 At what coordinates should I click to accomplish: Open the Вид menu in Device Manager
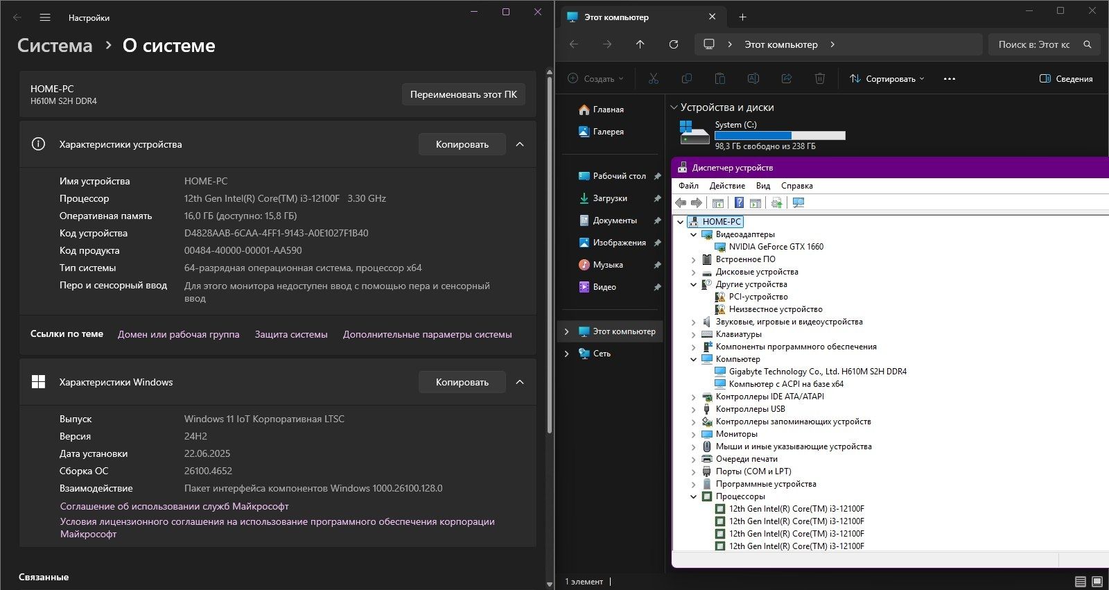(x=763, y=186)
